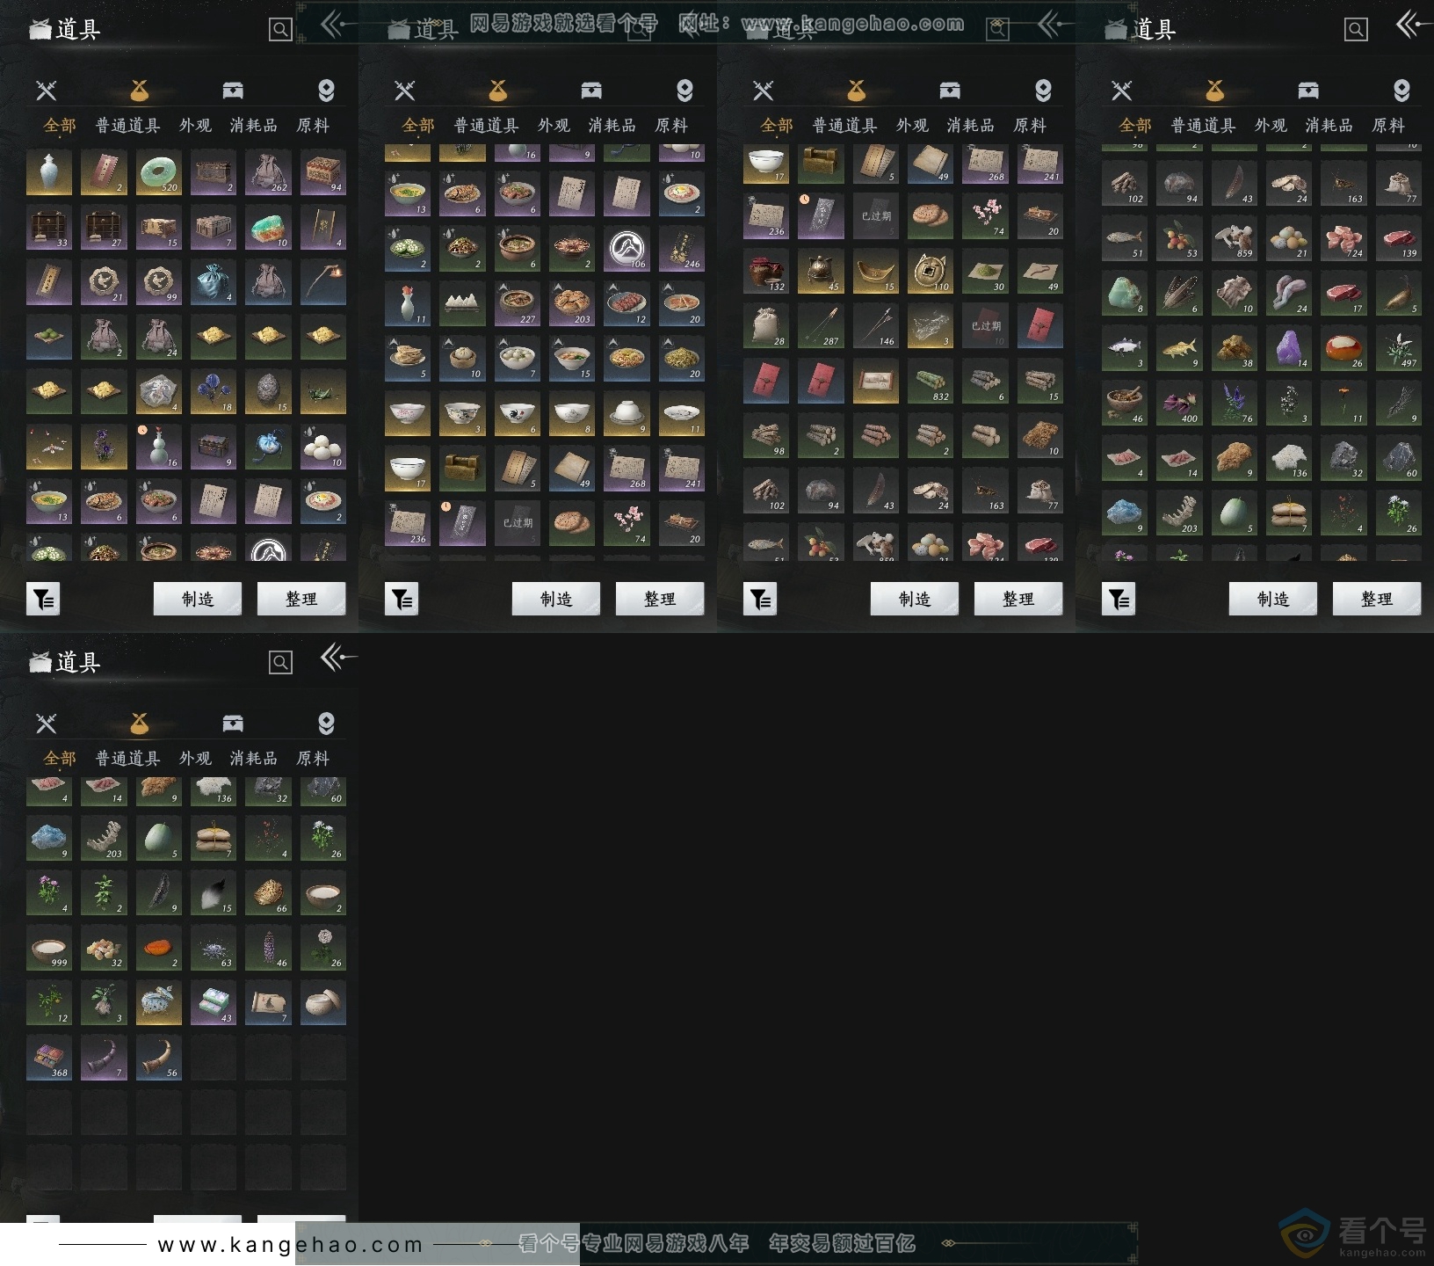
Task: Click 制造 button in the fourth panel
Action: [1273, 599]
